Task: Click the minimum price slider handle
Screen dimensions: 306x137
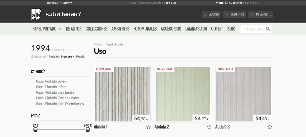Action: pos(35,130)
